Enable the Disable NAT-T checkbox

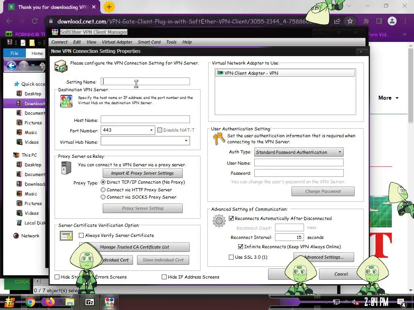point(159,130)
